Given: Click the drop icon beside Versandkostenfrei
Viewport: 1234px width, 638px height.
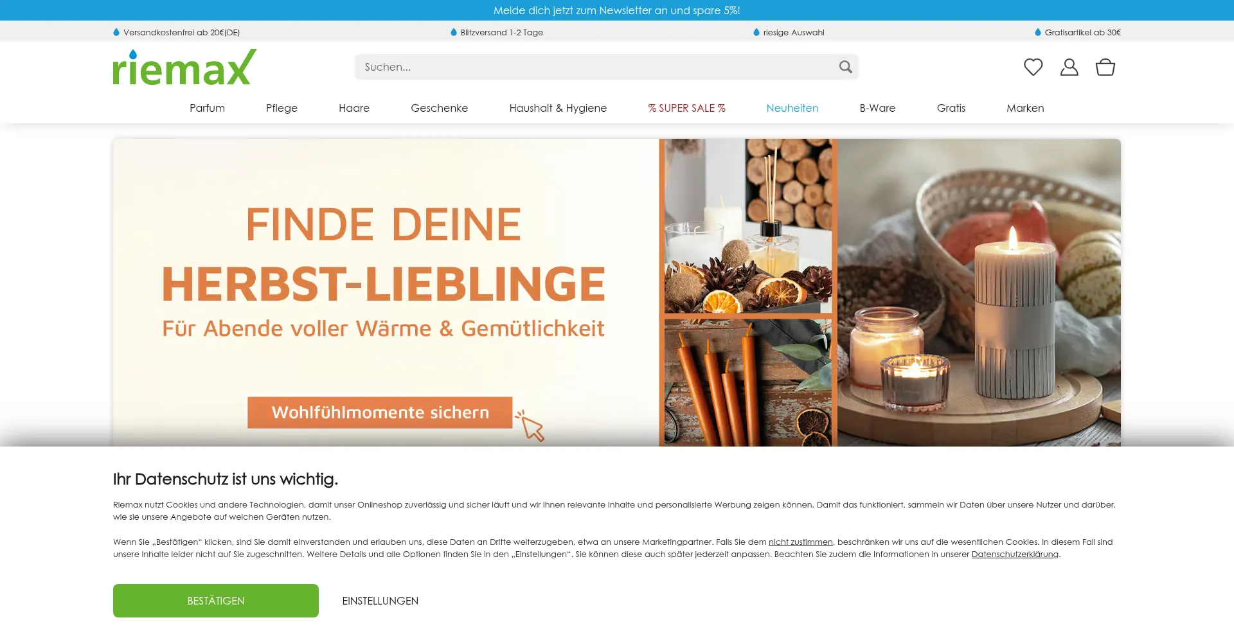Looking at the screenshot, I should coord(116,32).
